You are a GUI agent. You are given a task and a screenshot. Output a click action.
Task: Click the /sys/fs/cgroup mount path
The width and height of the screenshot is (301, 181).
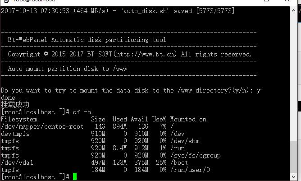click(x=195, y=155)
